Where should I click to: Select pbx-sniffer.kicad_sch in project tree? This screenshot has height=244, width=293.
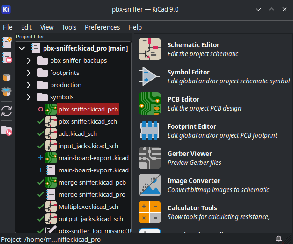coord(88,122)
